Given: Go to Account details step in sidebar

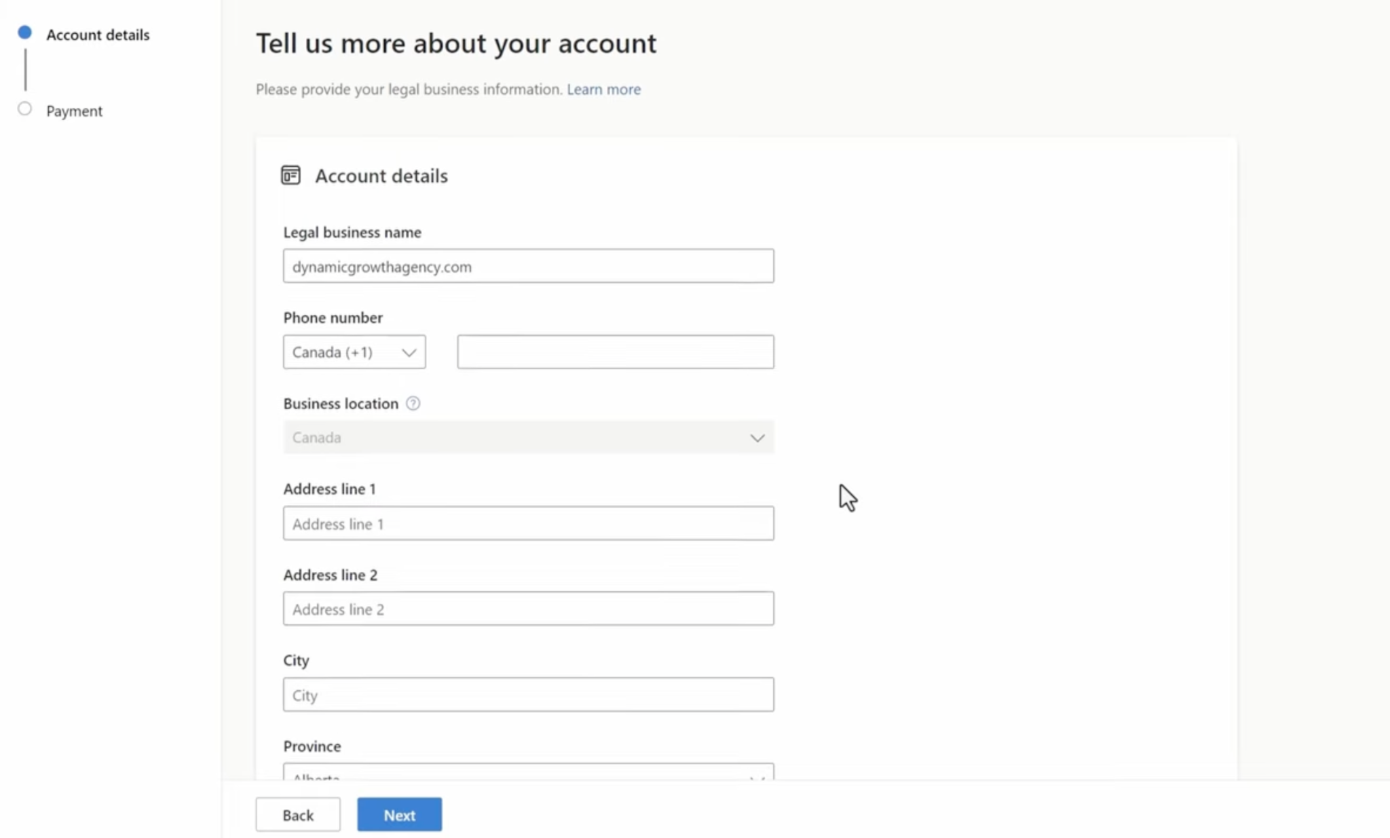Looking at the screenshot, I should (98, 35).
